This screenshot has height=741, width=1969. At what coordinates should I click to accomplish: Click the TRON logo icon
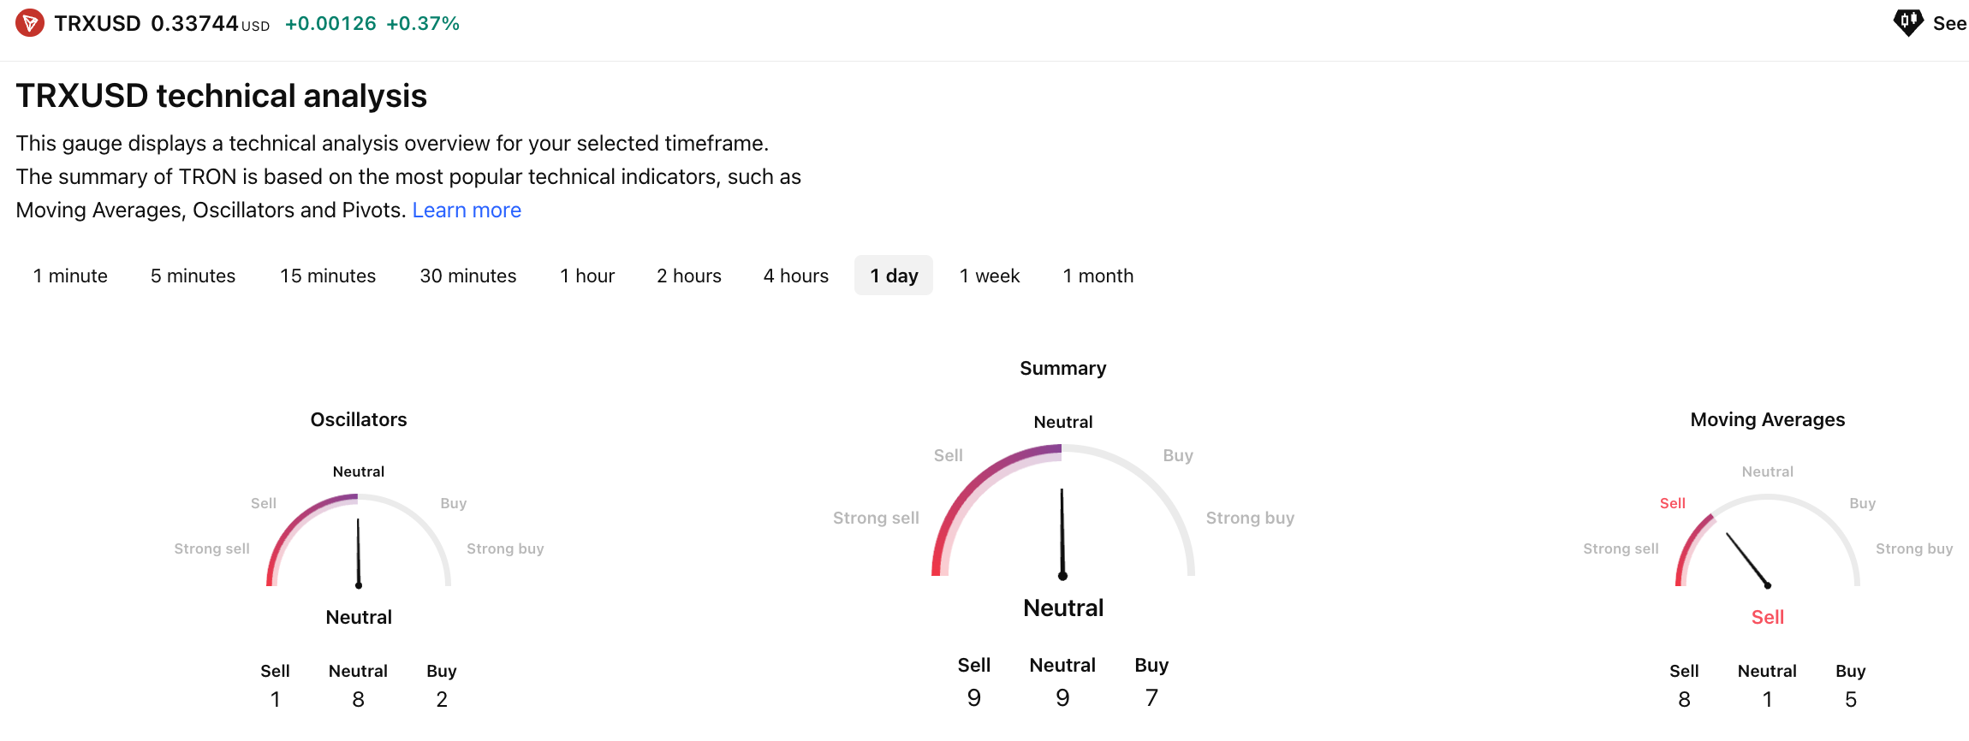click(30, 23)
